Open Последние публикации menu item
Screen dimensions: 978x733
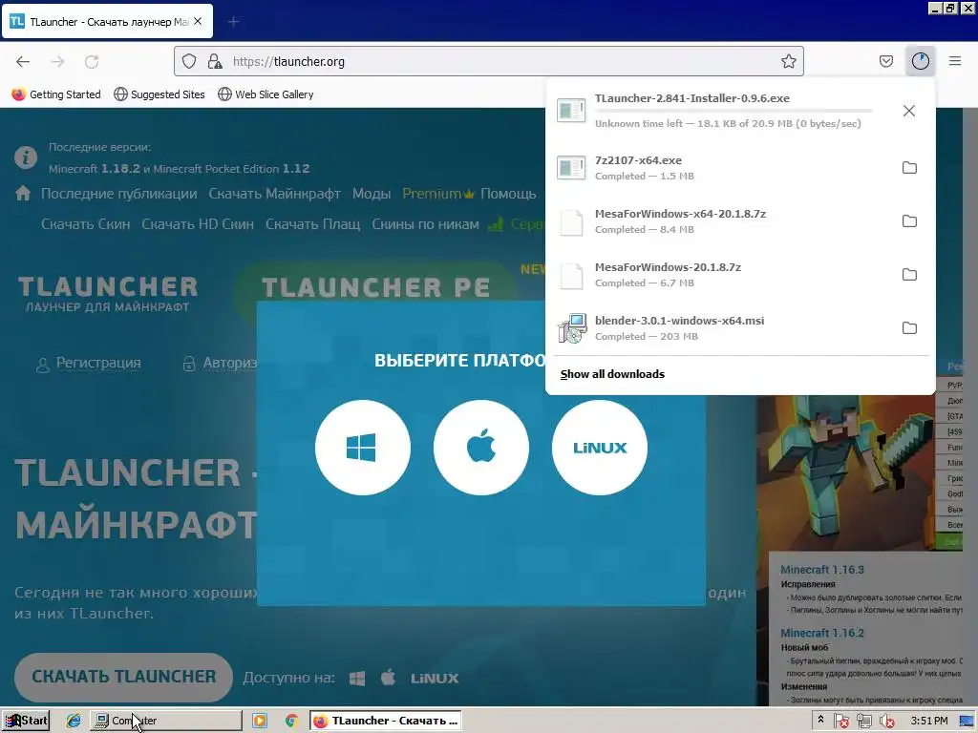click(x=118, y=194)
